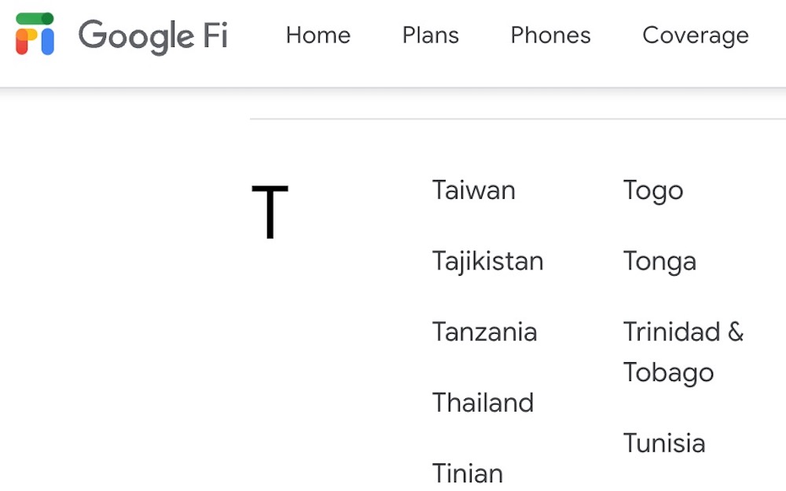Click the blue bar of the Fi logo
Image resolution: width=786 pixels, height=491 pixels.
[47, 41]
